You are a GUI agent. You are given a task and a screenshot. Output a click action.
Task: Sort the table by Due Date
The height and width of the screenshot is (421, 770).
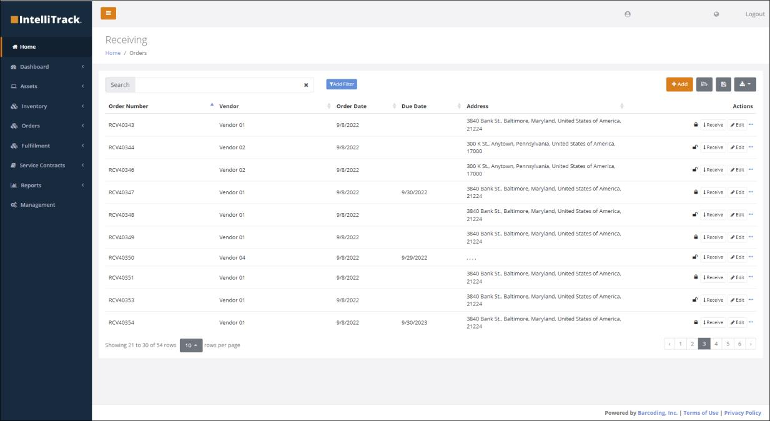click(x=430, y=106)
